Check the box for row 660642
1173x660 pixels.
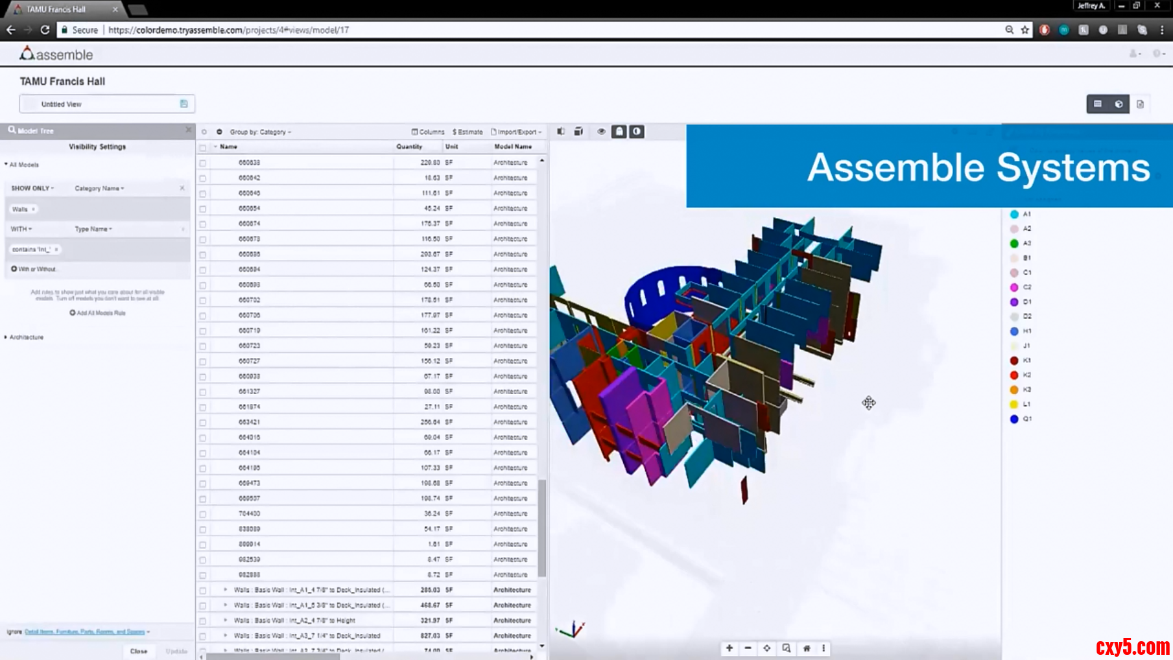[203, 178]
